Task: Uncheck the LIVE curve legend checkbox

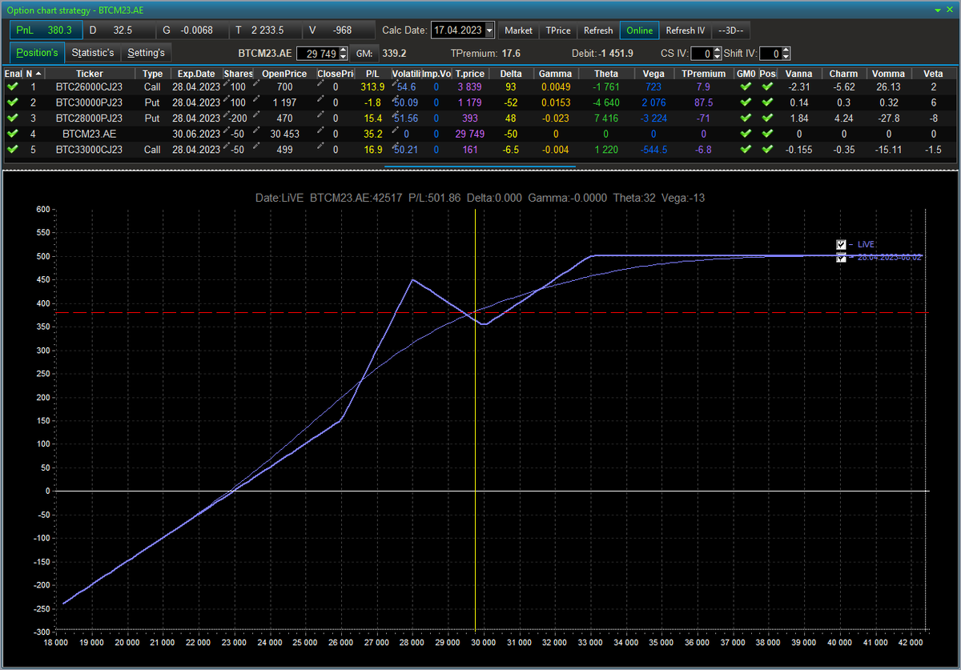Action: tap(841, 244)
